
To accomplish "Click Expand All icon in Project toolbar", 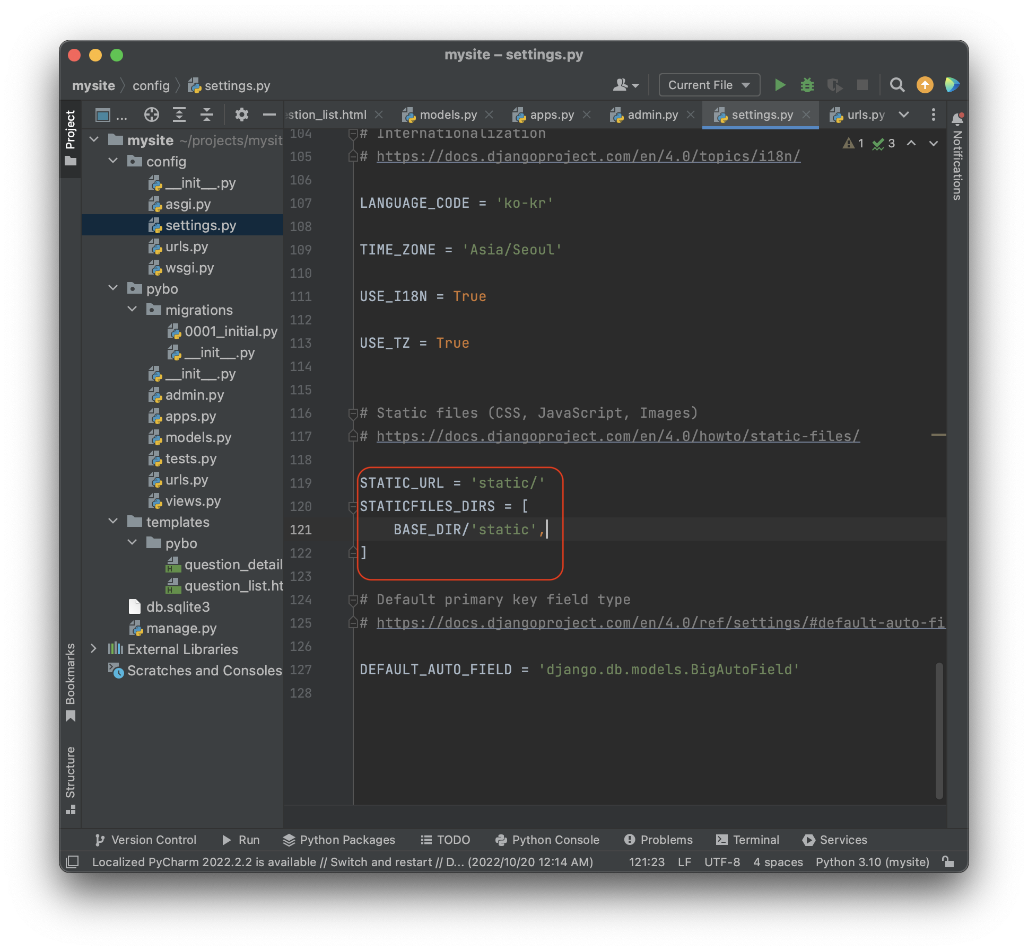I will pos(179,115).
